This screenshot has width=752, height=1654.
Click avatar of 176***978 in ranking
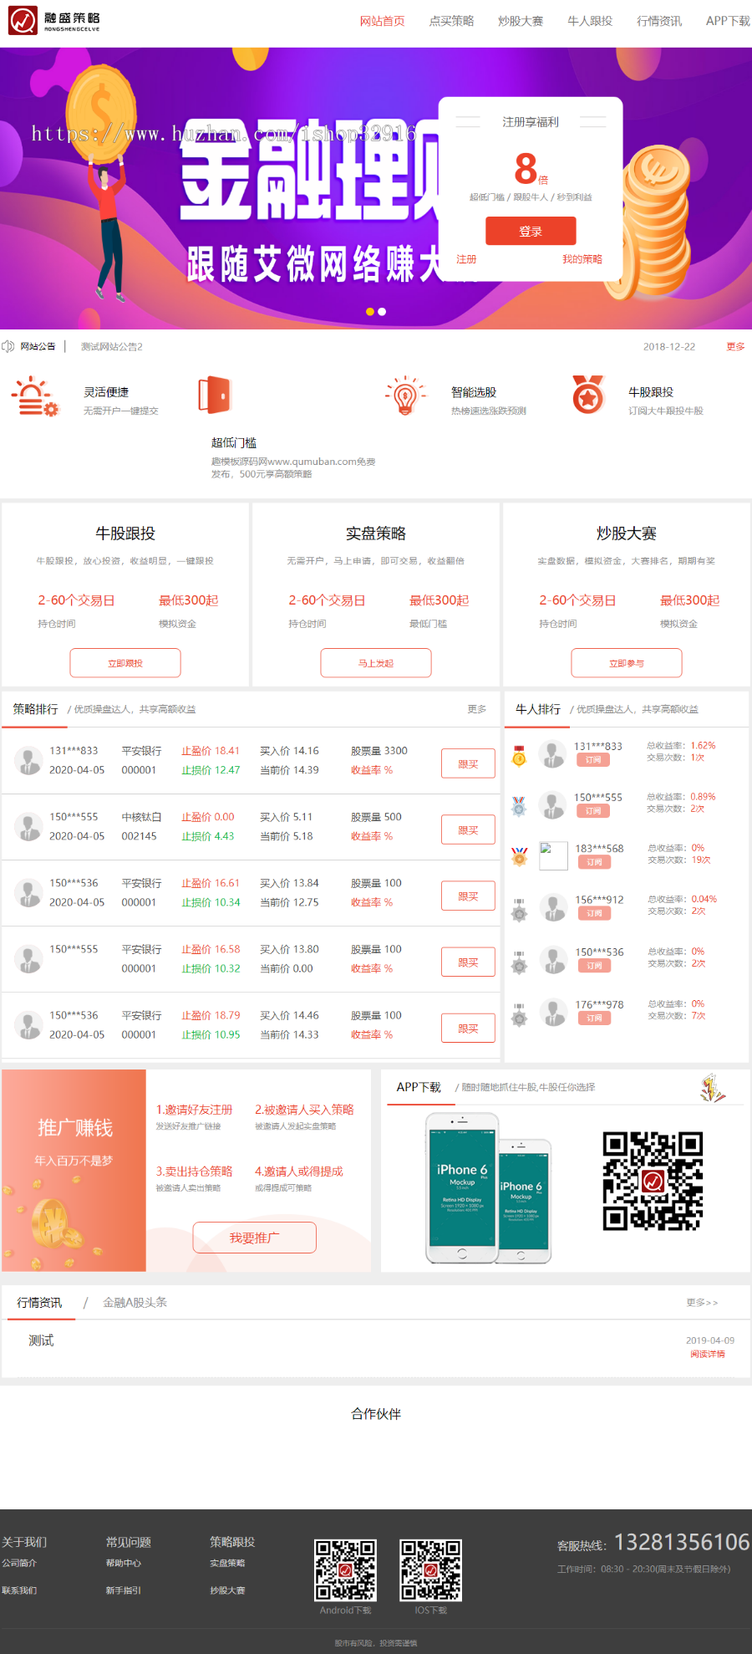[553, 1013]
